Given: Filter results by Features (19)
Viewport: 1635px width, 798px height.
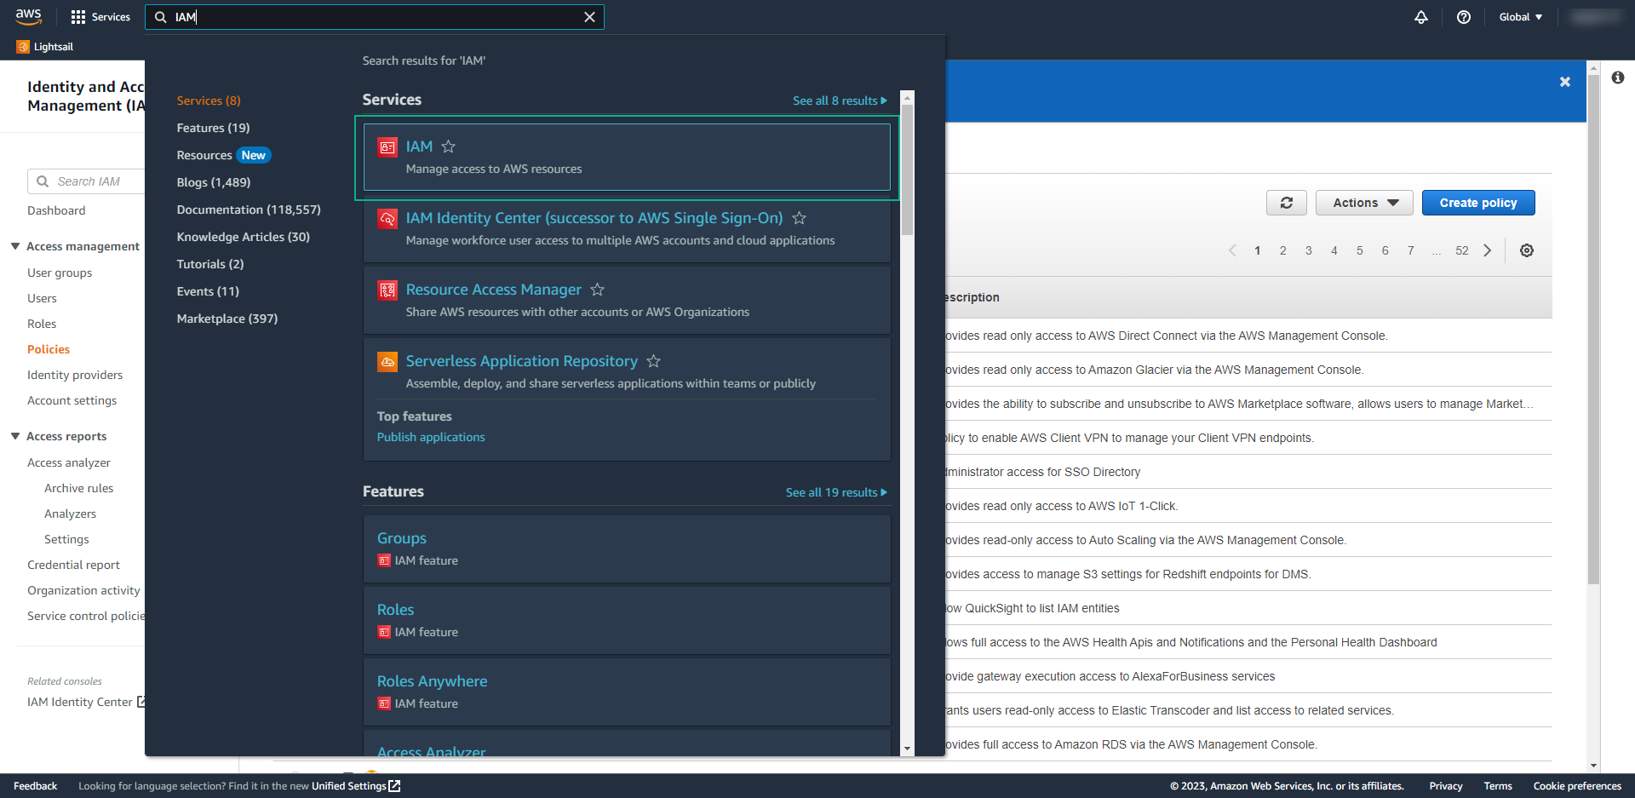Looking at the screenshot, I should coord(213,128).
